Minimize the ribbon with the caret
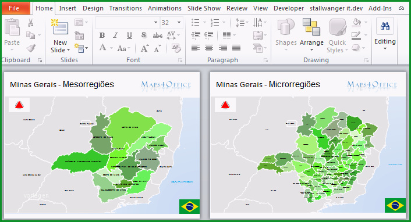The image size is (411, 222). (401, 8)
